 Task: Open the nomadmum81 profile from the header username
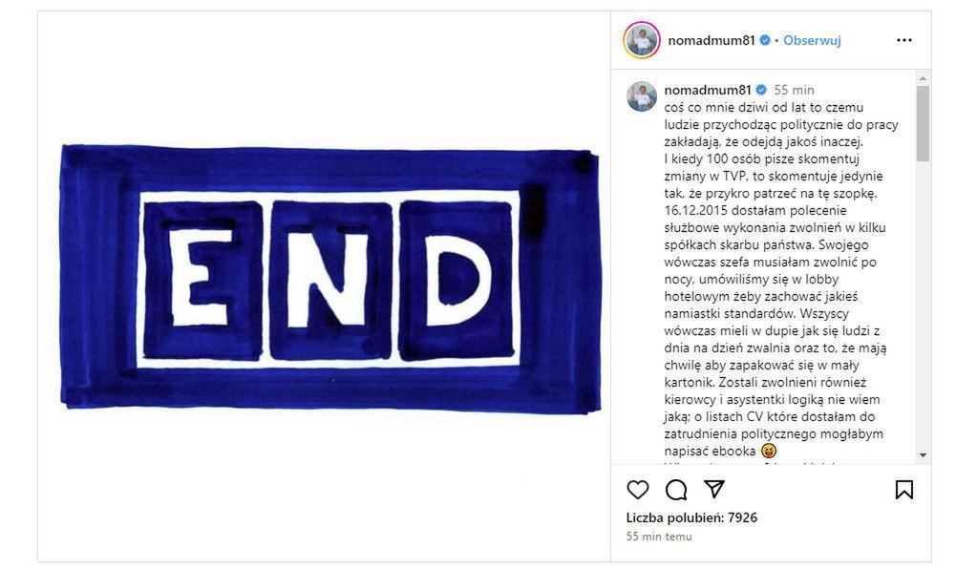pos(712,41)
